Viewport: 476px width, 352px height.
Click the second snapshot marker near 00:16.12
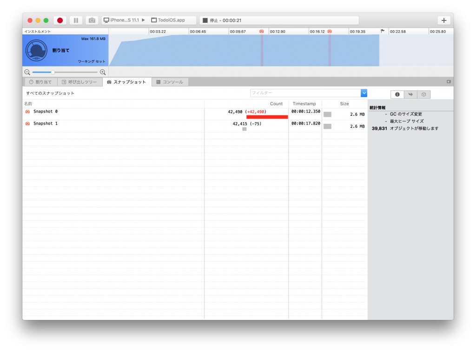coord(330,31)
